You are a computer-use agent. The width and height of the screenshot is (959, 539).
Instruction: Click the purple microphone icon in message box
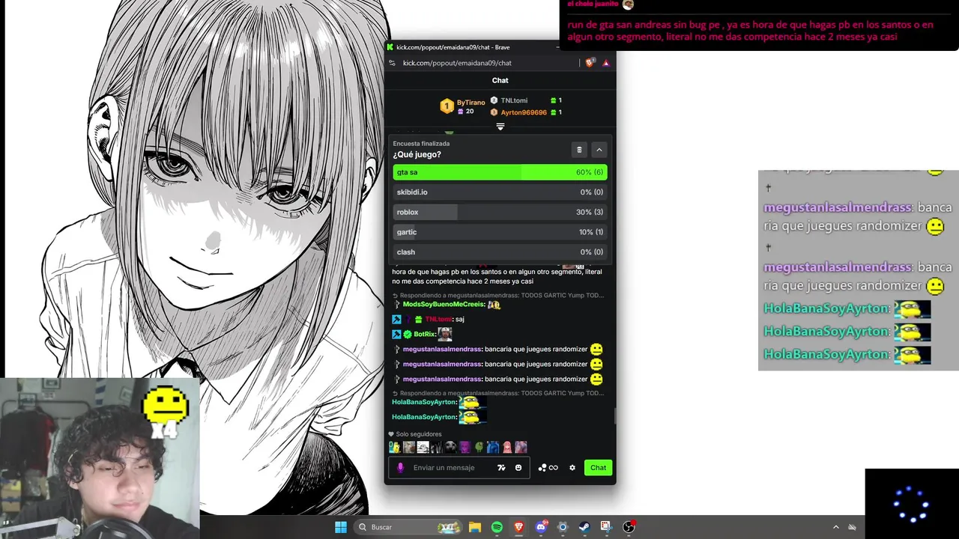pos(400,468)
